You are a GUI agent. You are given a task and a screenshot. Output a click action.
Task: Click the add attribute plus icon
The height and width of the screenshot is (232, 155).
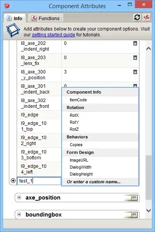13,181
